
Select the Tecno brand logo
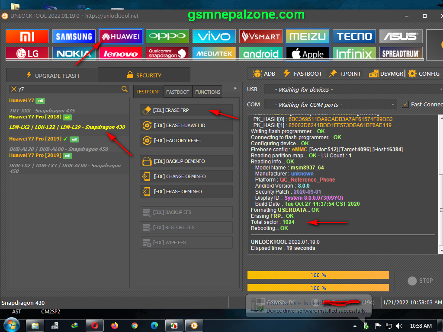354,36
